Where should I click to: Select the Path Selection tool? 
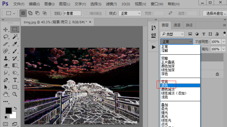[6, 87]
